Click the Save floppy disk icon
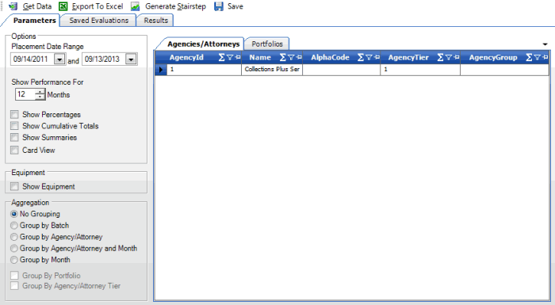The height and width of the screenshot is (305, 555). [x=219, y=6]
